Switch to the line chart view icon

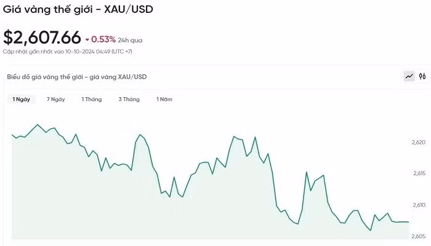(409, 77)
